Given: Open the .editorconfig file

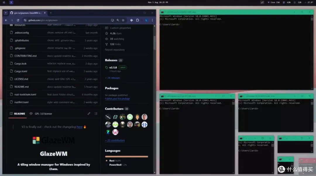Looking at the screenshot, I should (22, 33).
